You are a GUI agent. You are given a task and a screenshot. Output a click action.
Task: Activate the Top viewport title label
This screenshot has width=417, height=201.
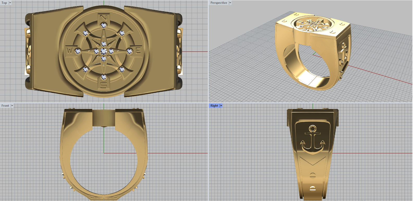[4, 3]
